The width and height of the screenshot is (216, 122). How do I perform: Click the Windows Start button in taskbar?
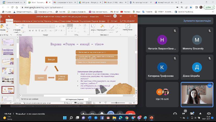coord(64,118)
